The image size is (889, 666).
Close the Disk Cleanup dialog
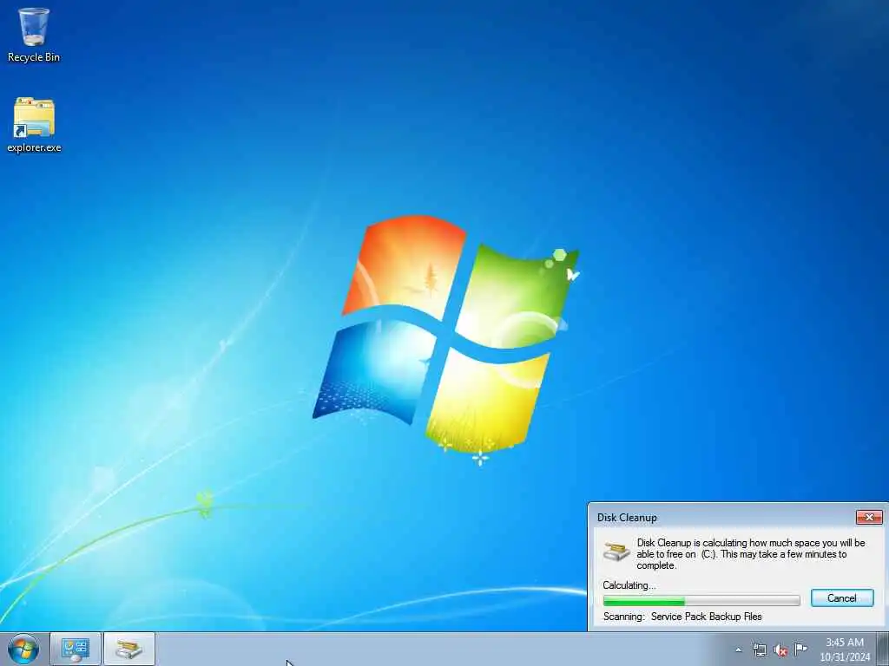pyautogui.click(x=869, y=517)
